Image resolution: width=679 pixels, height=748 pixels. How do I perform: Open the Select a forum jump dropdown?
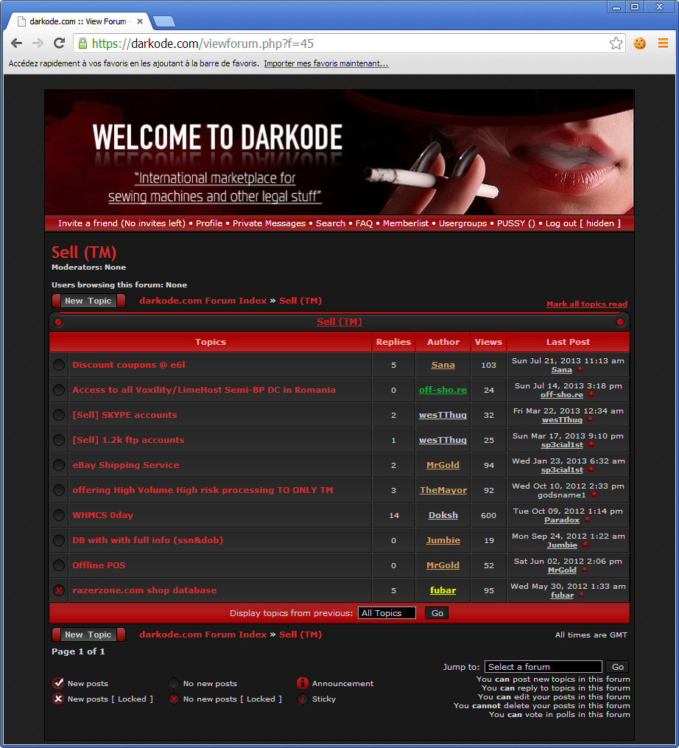click(543, 667)
